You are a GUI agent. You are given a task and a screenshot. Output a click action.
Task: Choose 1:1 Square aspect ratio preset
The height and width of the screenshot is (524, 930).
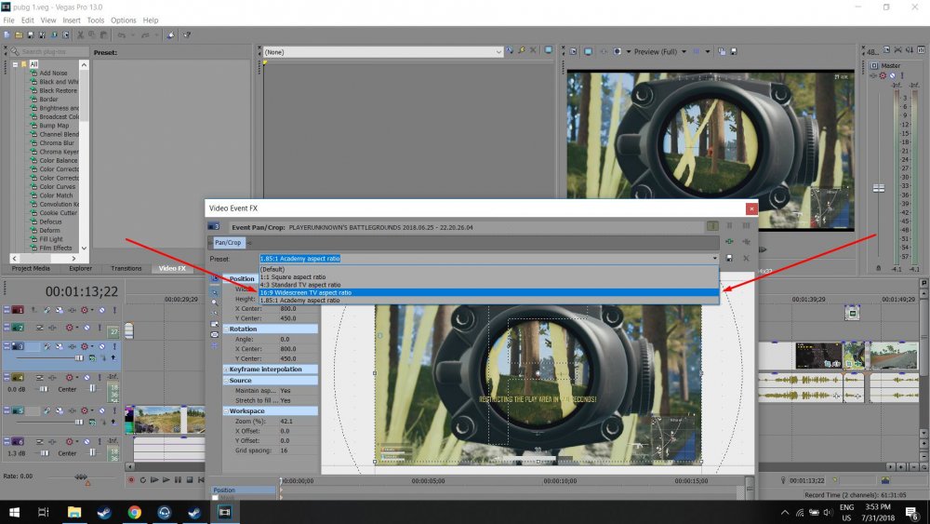tap(489, 277)
